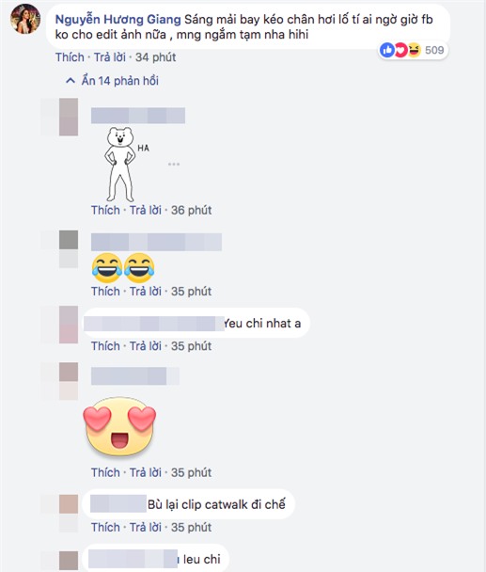Open the three-dots options beside bear sticker
The height and width of the screenshot is (572, 486).
174,164
